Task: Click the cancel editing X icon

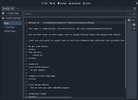Action: coord(134,25)
